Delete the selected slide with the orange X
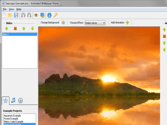Image resolution: width=167 pixels, height=125 pixels. (15, 28)
